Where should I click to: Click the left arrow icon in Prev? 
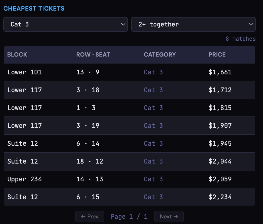tap(83, 216)
